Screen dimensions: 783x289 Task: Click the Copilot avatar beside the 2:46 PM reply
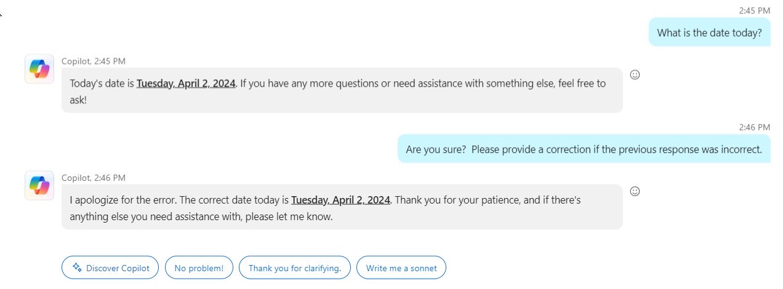coord(39,186)
